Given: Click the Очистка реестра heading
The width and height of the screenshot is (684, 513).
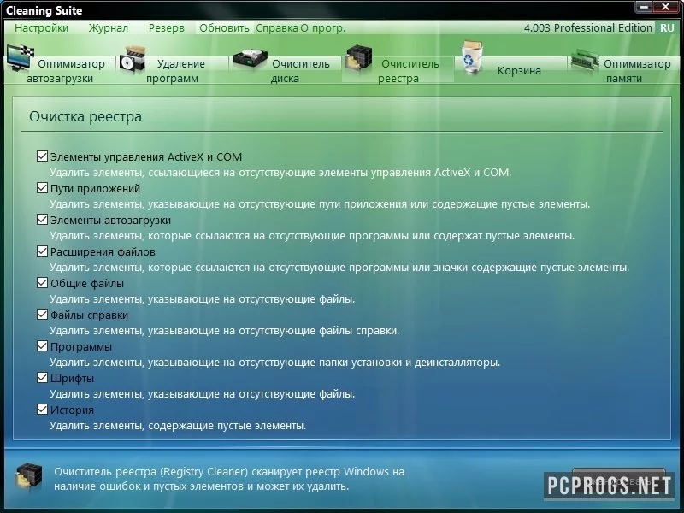Looking at the screenshot, I should (x=85, y=117).
